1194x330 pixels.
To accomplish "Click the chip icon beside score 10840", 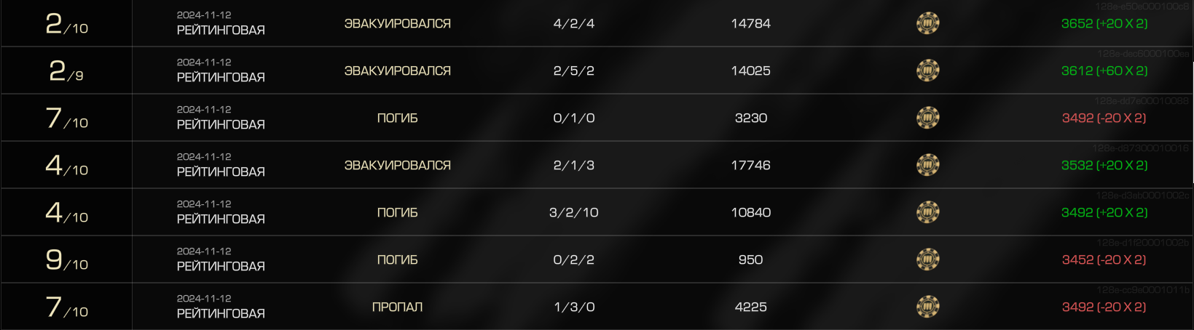I will coord(927,212).
